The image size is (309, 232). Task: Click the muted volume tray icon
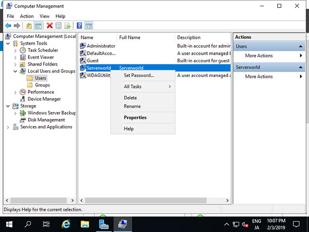[245, 224]
